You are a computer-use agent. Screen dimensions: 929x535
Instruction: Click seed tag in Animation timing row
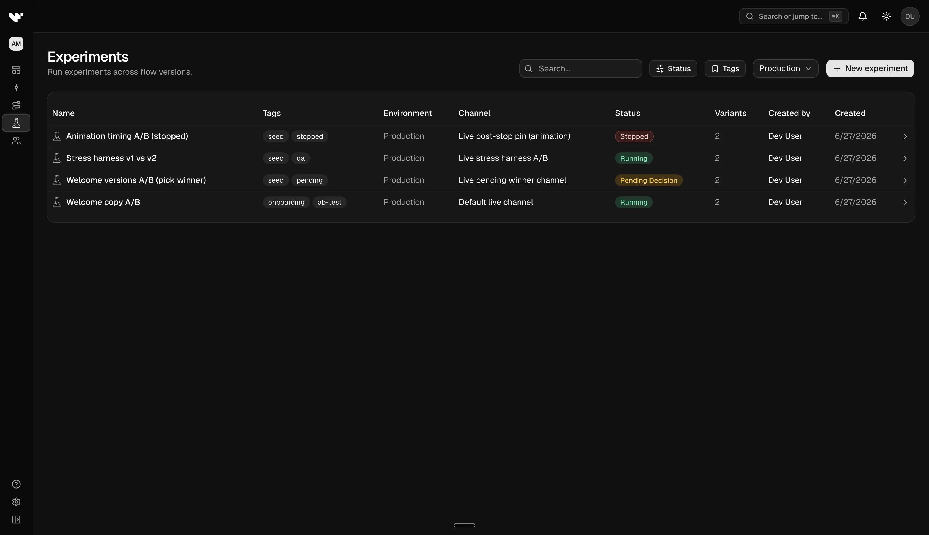[276, 136]
